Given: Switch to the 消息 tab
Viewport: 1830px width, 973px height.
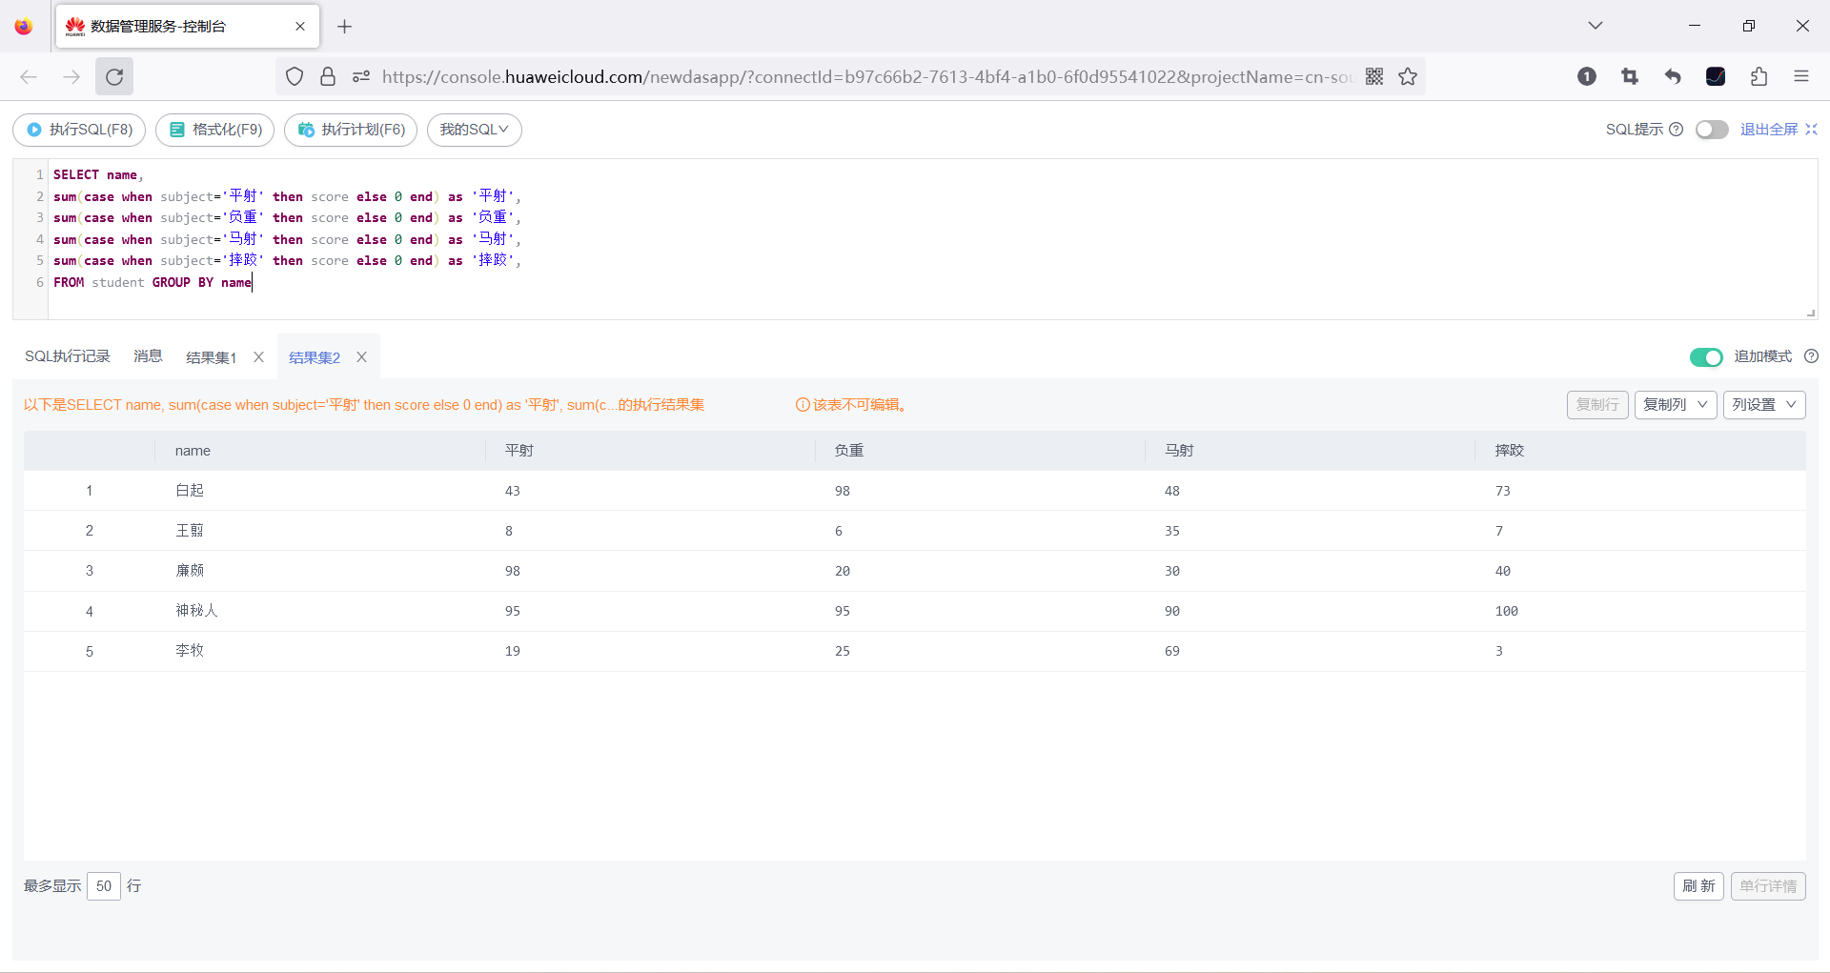Looking at the screenshot, I should tap(148, 356).
